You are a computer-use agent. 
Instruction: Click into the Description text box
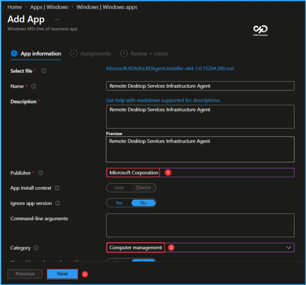pyautogui.click(x=200, y=117)
